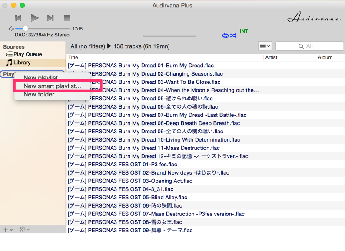Select FES OST 01-P3 fes.flac
This screenshot has width=345, height=251.
click(x=206, y=165)
